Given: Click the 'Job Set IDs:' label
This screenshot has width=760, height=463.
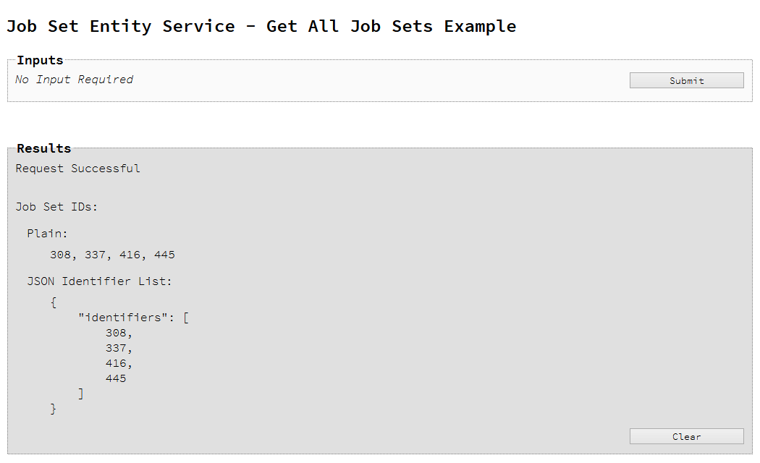Looking at the screenshot, I should pyautogui.click(x=56, y=207).
